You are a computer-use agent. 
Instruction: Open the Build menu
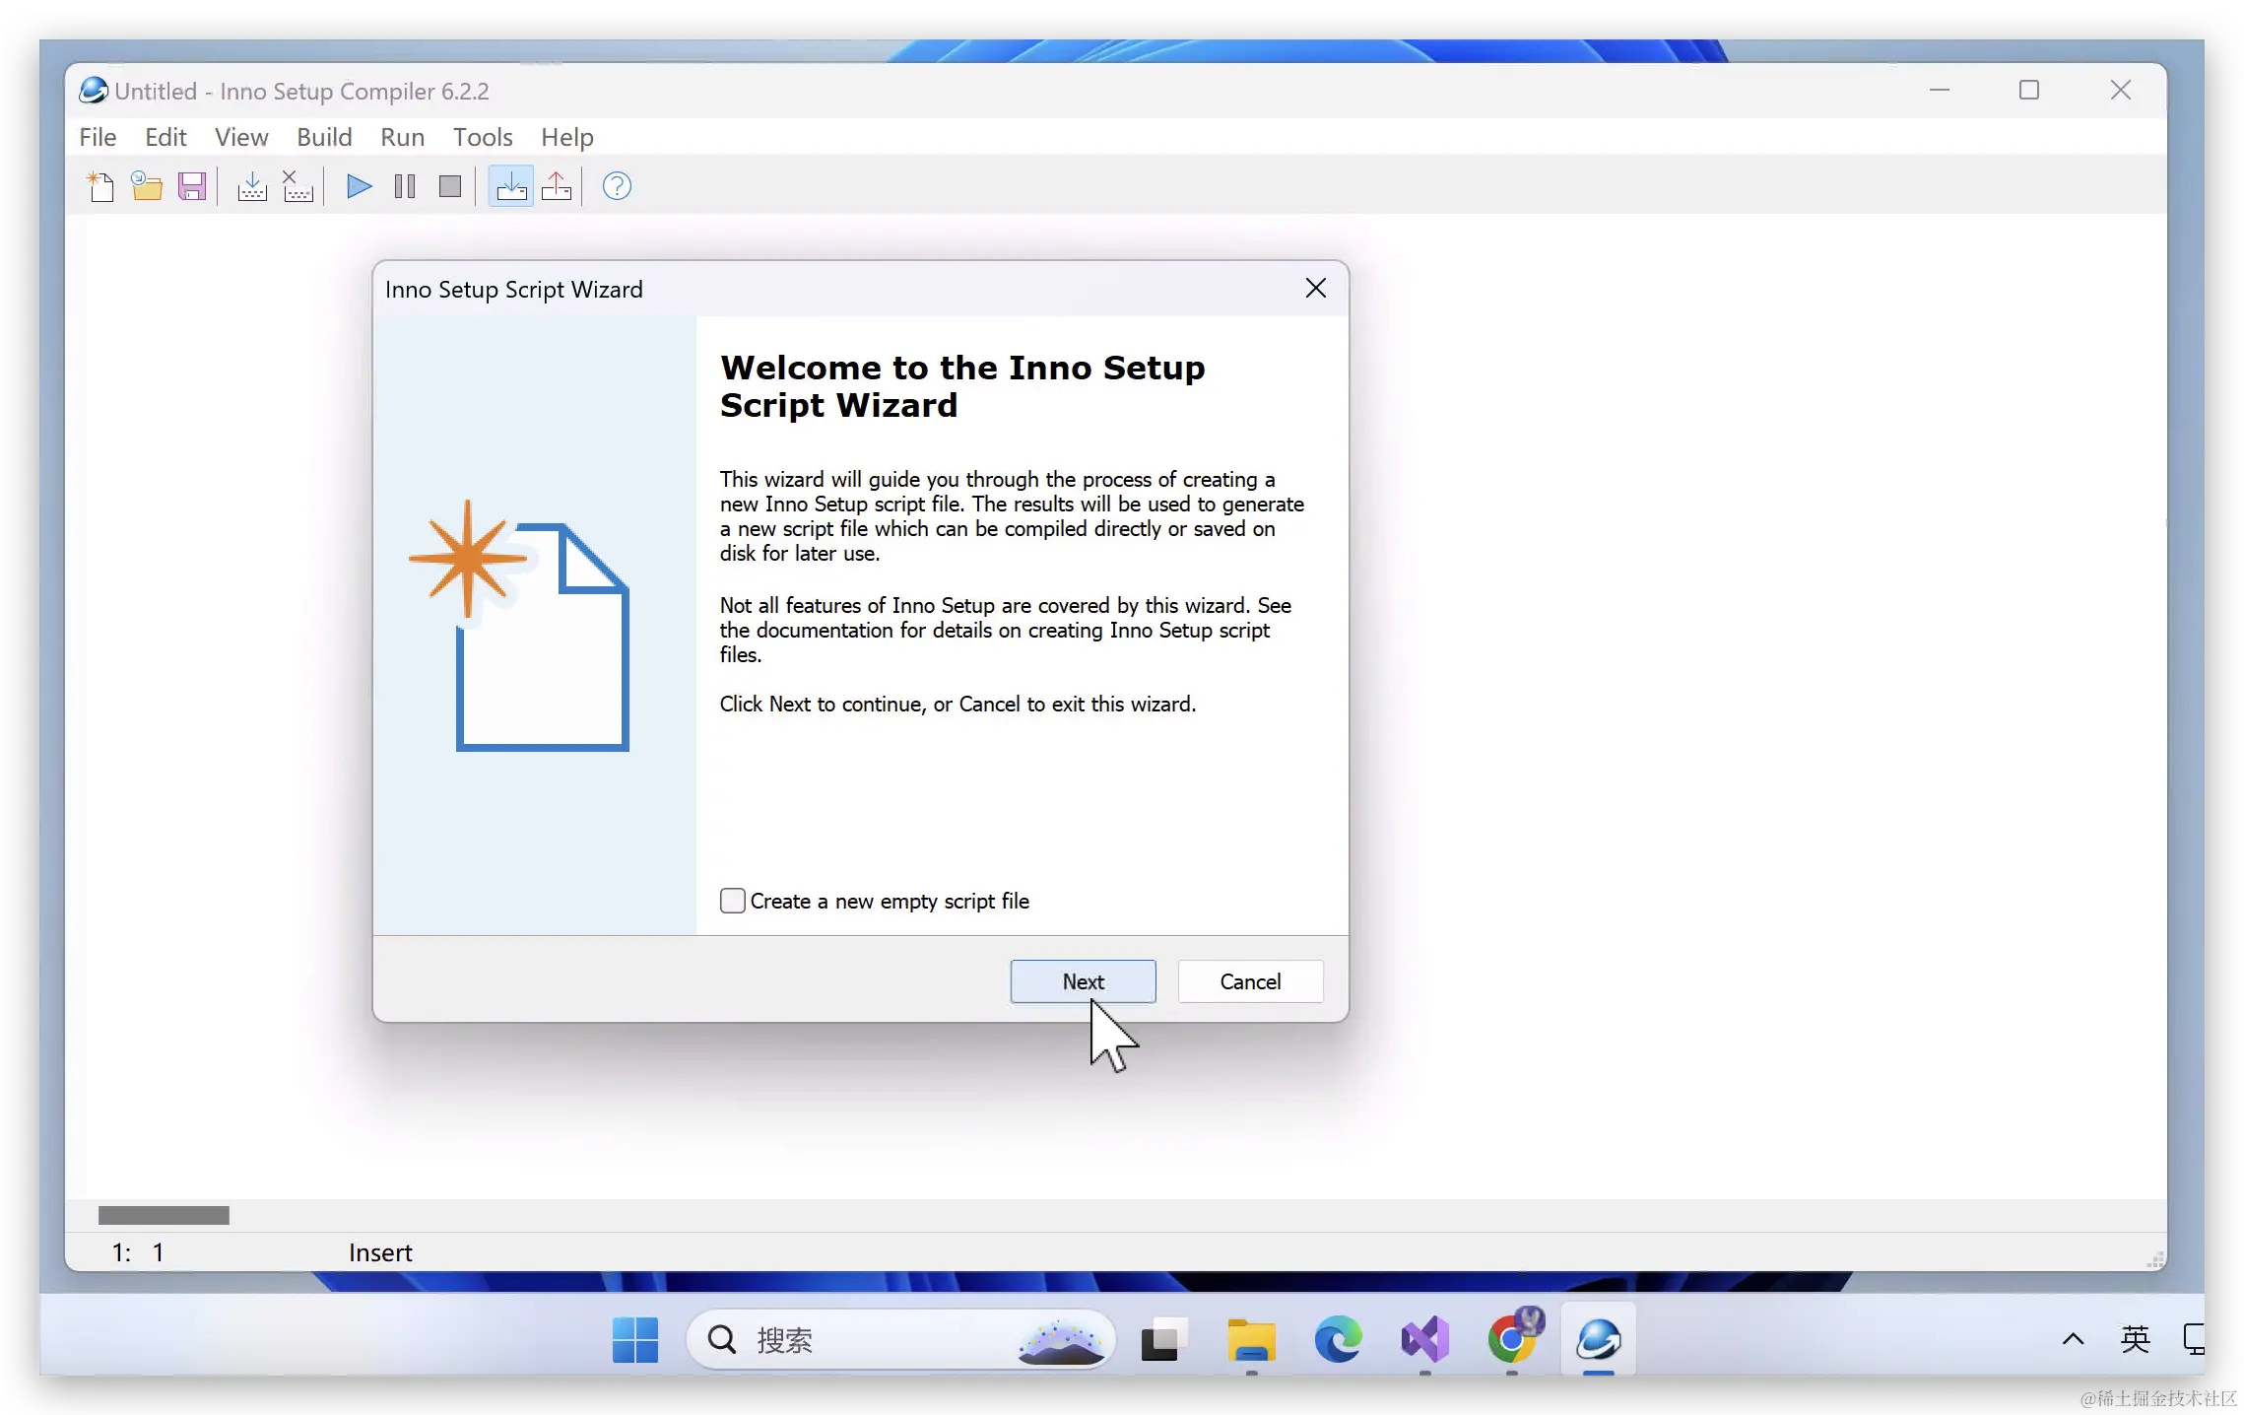(324, 137)
